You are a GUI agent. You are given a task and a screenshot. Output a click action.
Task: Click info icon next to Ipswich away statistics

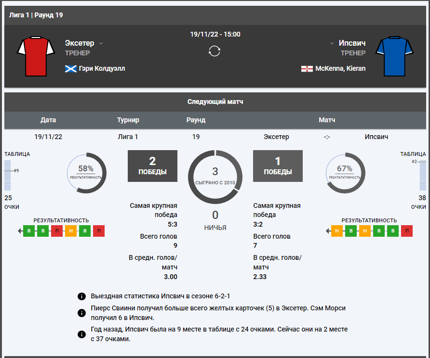[x=81, y=296]
